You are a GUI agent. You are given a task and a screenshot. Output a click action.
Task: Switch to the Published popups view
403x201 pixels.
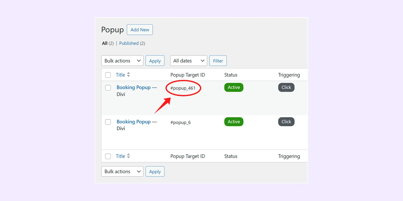(129, 43)
